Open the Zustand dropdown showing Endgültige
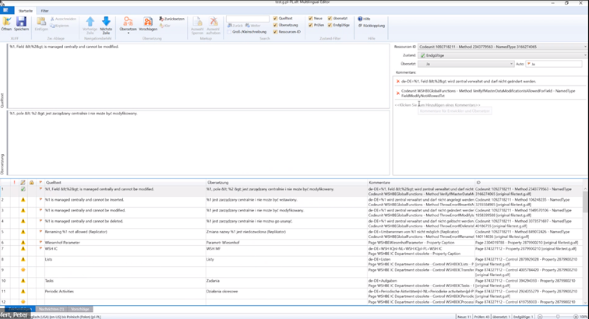 tap(503, 55)
